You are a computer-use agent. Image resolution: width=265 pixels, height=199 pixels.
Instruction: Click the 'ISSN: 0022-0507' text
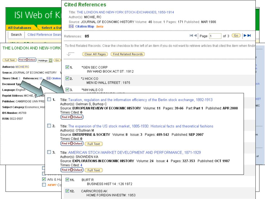click(x=12, y=119)
